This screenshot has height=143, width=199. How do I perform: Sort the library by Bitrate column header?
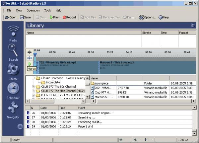click(x=151, y=33)
